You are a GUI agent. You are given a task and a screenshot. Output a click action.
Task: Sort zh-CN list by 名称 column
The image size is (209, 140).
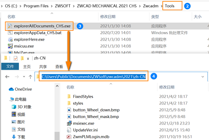tap(70, 87)
